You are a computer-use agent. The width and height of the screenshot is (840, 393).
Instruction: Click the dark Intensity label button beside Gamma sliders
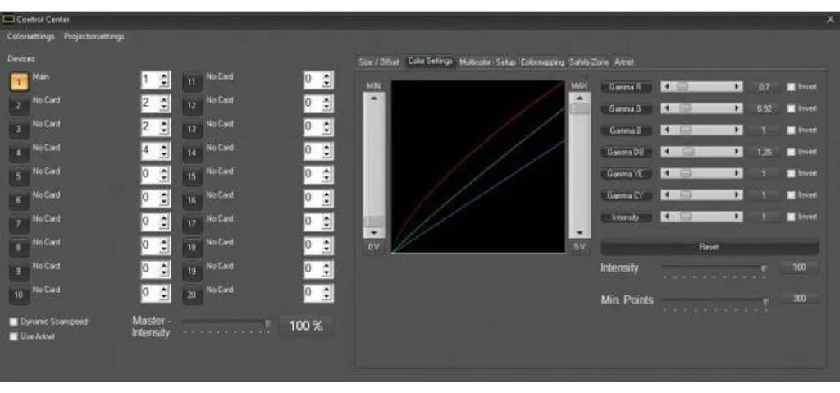click(626, 217)
